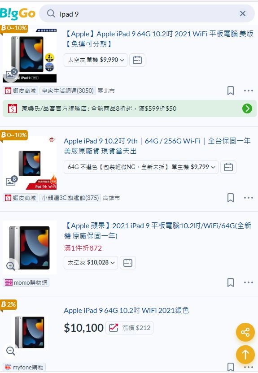258x373 pixels.
Task: Click the yellow share button
Action: [245, 332]
